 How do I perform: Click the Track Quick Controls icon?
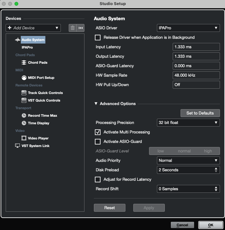click(24, 93)
